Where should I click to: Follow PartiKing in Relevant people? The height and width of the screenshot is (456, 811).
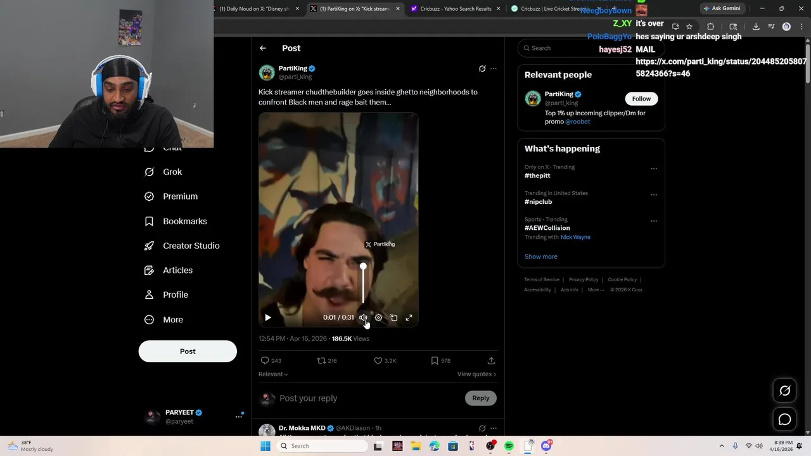click(641, 99)
